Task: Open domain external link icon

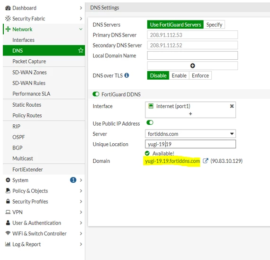Action: (205, 161)
